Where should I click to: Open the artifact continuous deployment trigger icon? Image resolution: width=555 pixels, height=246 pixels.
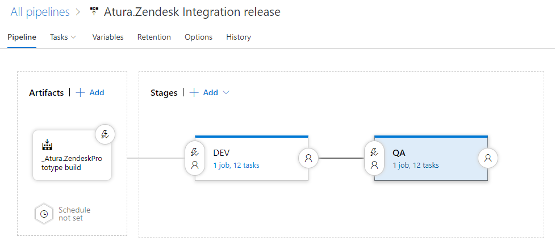click(105, 134)
